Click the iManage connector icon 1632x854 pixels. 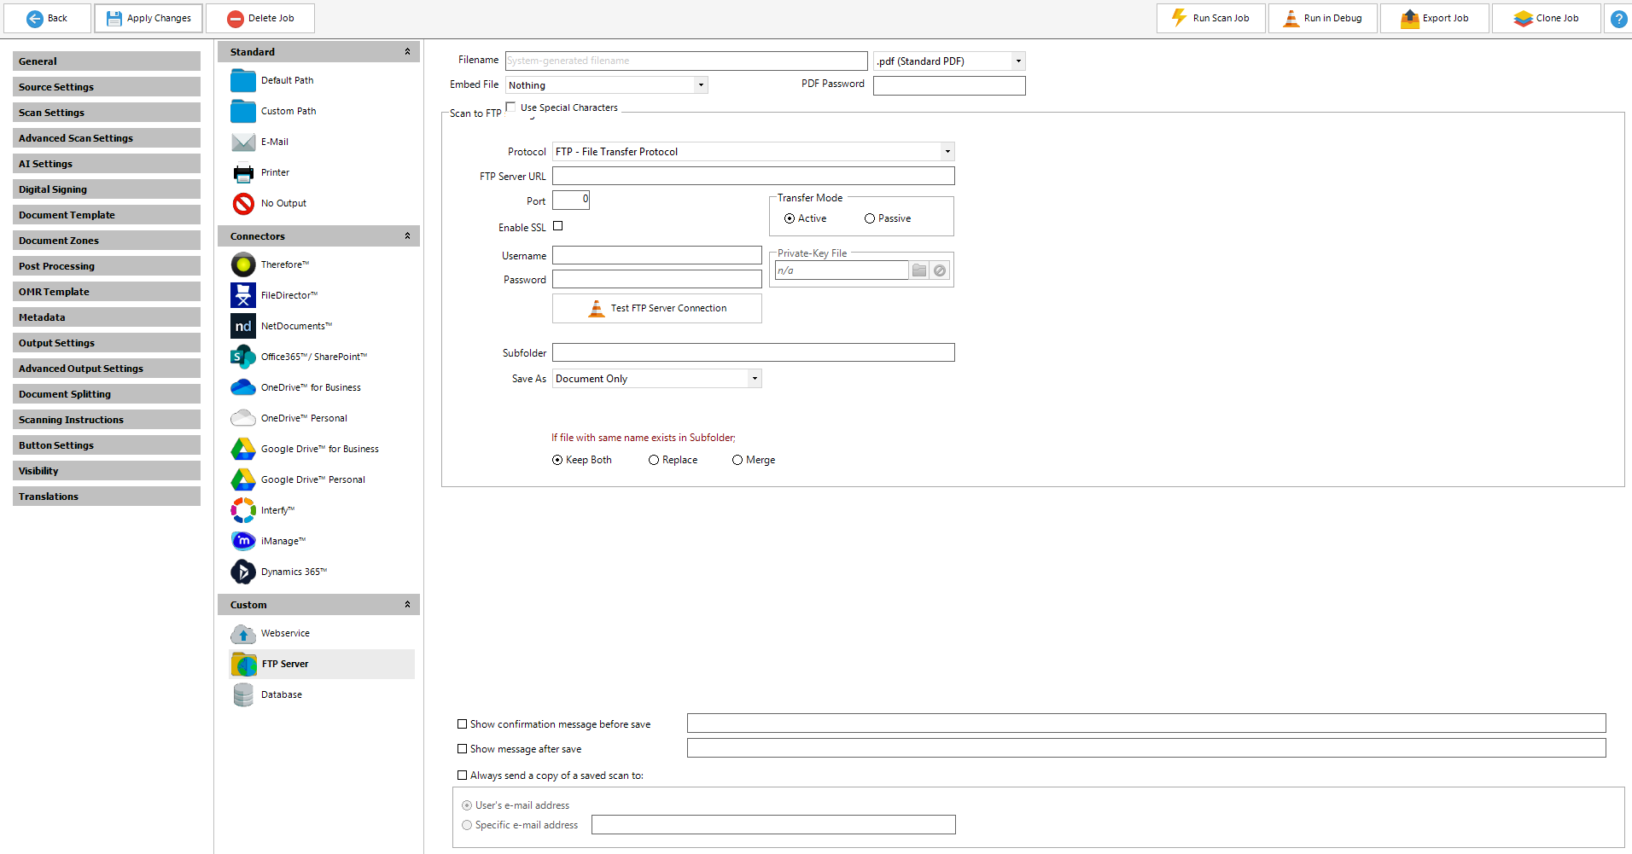tap(243, 541)
